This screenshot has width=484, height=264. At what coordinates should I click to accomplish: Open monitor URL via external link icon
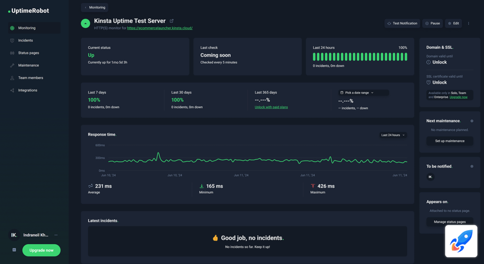(172, 21)
